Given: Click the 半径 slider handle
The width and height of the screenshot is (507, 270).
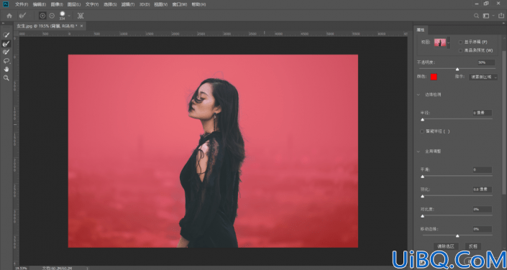Looking at the screenshot, I should point(422,119).
